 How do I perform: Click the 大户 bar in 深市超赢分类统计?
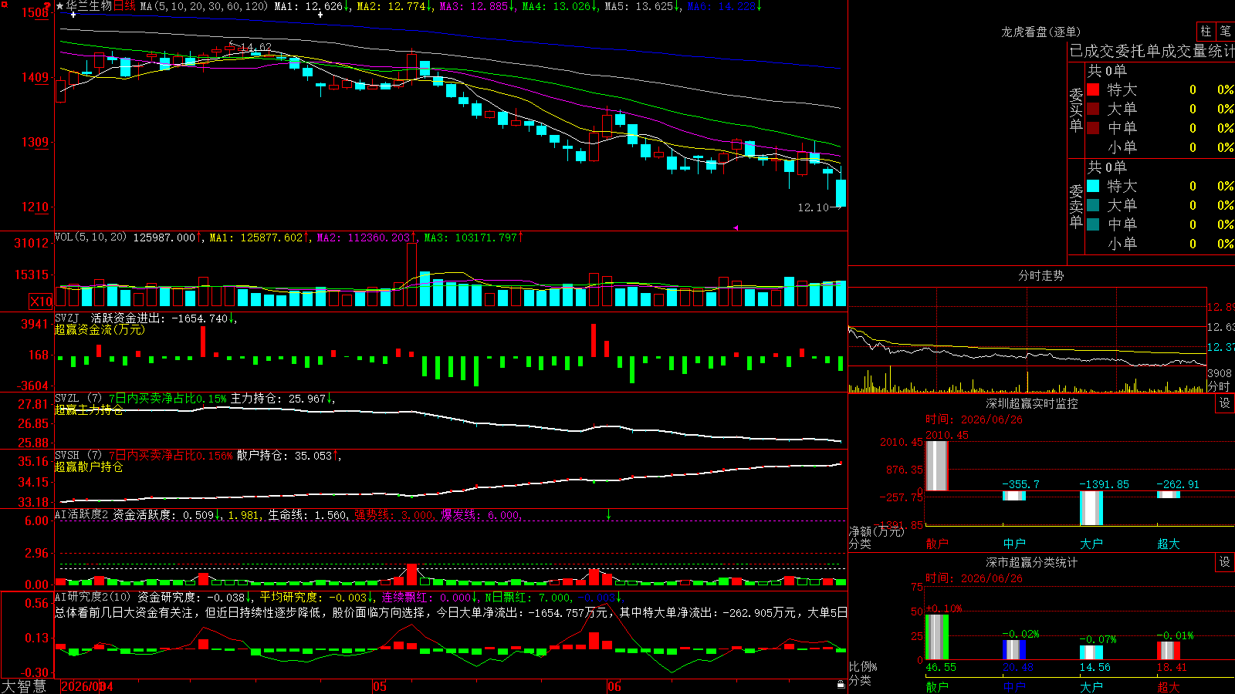click(x=1091, y=652)
